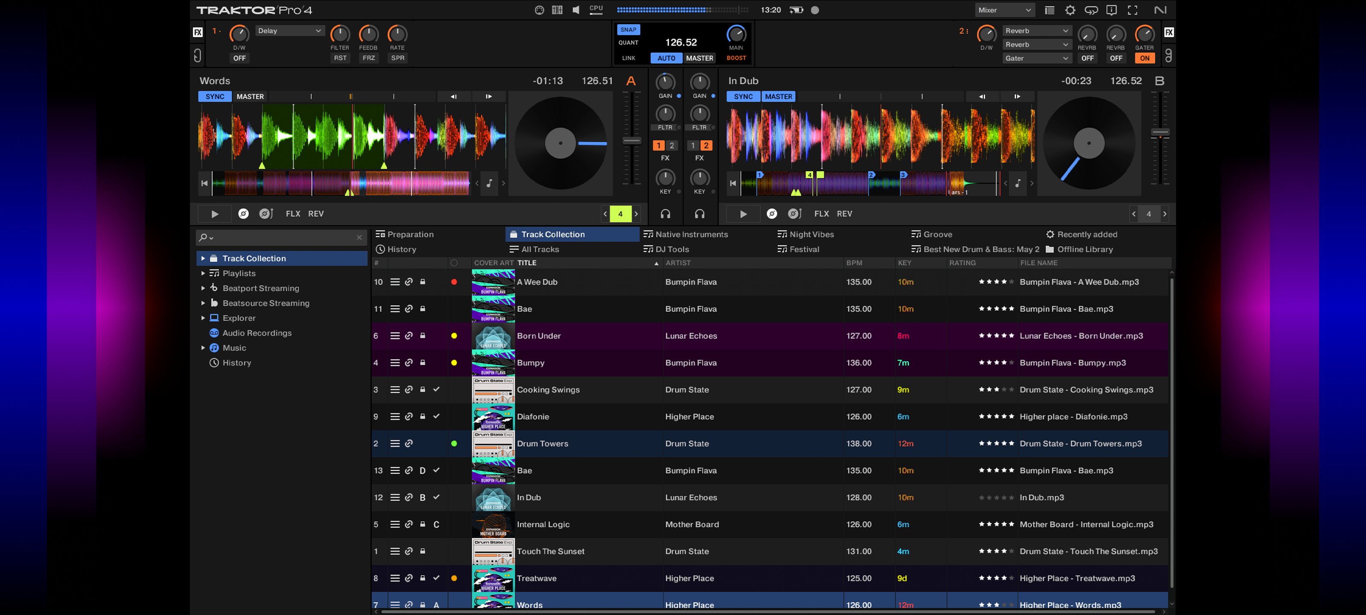Jump to start of deck A track

point(204,184)
